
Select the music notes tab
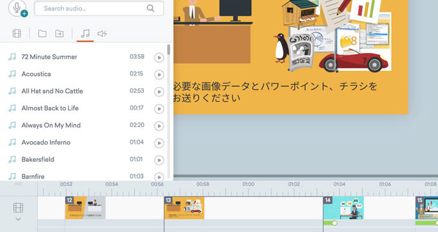85,34
